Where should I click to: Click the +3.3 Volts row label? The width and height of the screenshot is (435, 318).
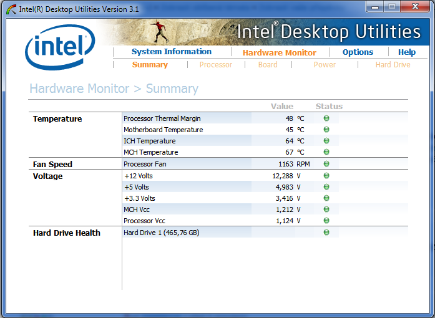tap(140, 198)
